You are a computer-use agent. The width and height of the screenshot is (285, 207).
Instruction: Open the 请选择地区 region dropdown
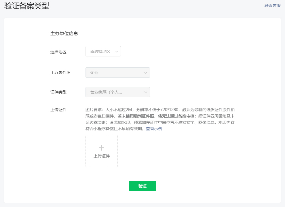pyautogui.click(x=103, y=52)
